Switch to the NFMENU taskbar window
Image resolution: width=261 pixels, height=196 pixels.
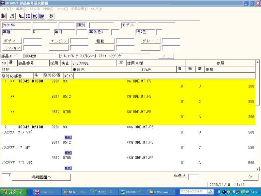point(46,192)
